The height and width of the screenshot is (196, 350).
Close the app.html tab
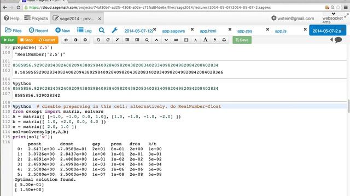(x=230, y=29)
